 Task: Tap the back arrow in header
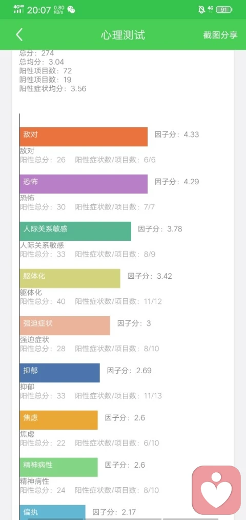tap(19, 35)
